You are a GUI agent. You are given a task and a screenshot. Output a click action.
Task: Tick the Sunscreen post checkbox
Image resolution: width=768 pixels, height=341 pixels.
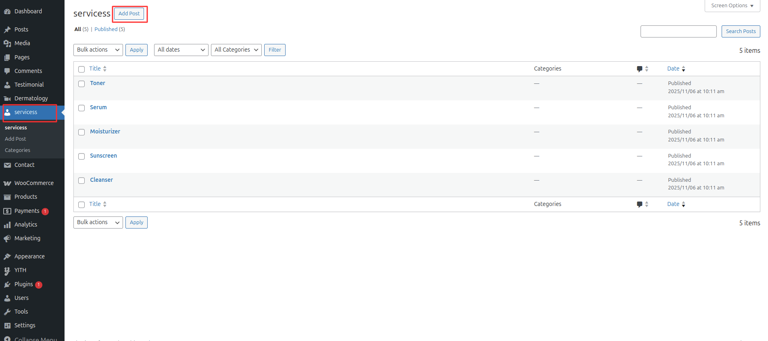[x=81, y=156]
